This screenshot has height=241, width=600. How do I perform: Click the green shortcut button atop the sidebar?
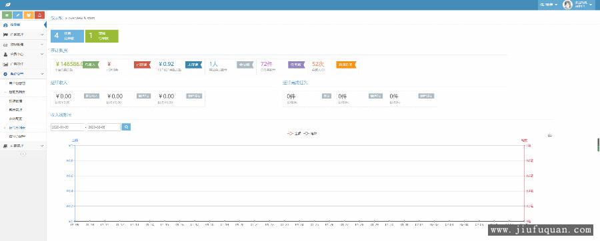click(7, 15)
